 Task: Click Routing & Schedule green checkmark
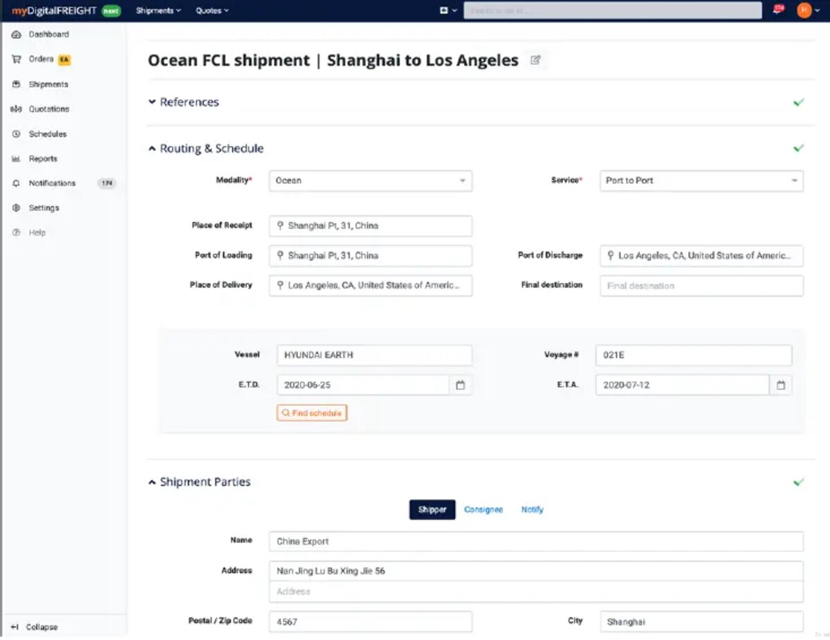(x=799, y=148)
